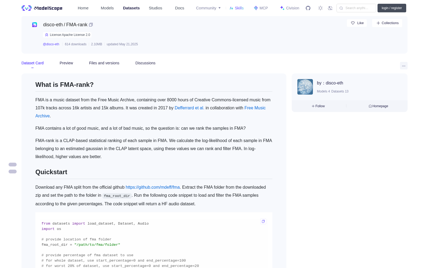The height and width of the screenshot is (268, 429).
Task: Switch to Discussions tab
Action: point(145,63)
